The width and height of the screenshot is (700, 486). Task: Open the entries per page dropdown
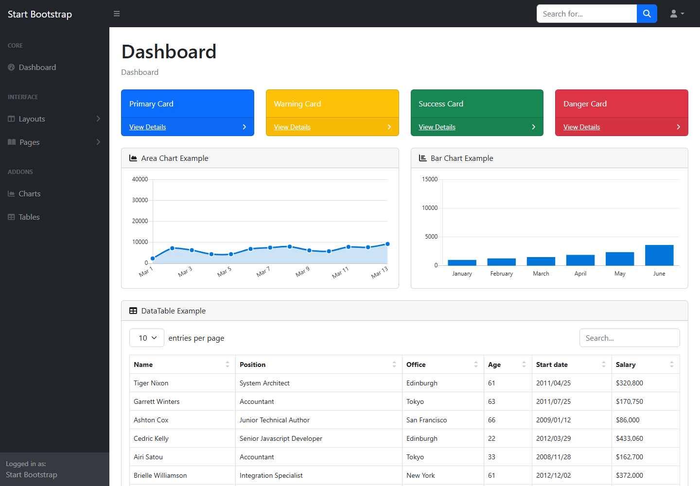click(x=147, y=338)
